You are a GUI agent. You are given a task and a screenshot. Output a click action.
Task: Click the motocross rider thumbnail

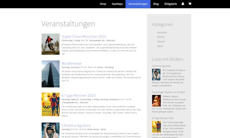(x=51, y=44)
